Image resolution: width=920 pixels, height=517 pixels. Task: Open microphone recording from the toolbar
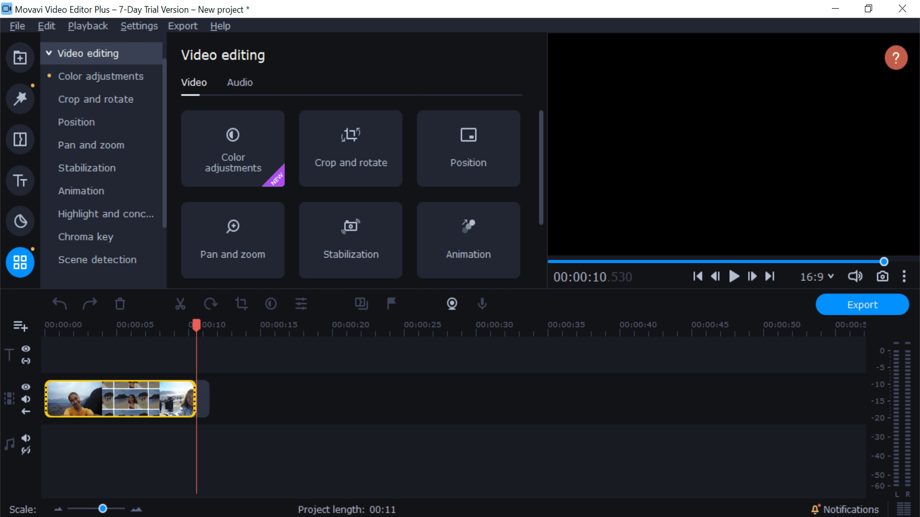click(x=482, y=304)
